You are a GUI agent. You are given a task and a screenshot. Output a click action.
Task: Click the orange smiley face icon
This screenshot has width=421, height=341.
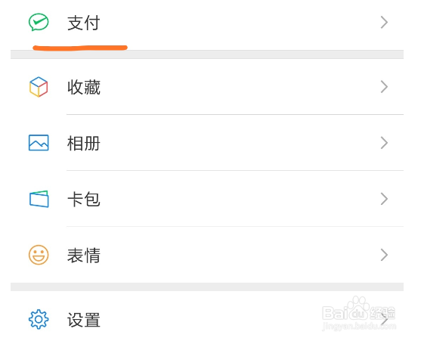pyautogui.click(x=39, y=255)
